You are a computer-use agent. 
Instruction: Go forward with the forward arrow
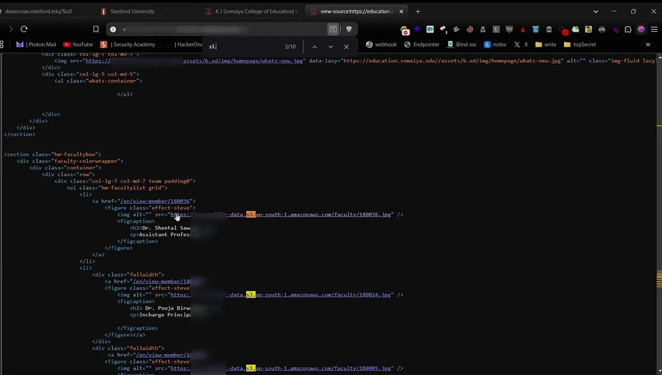coord(11,29)
